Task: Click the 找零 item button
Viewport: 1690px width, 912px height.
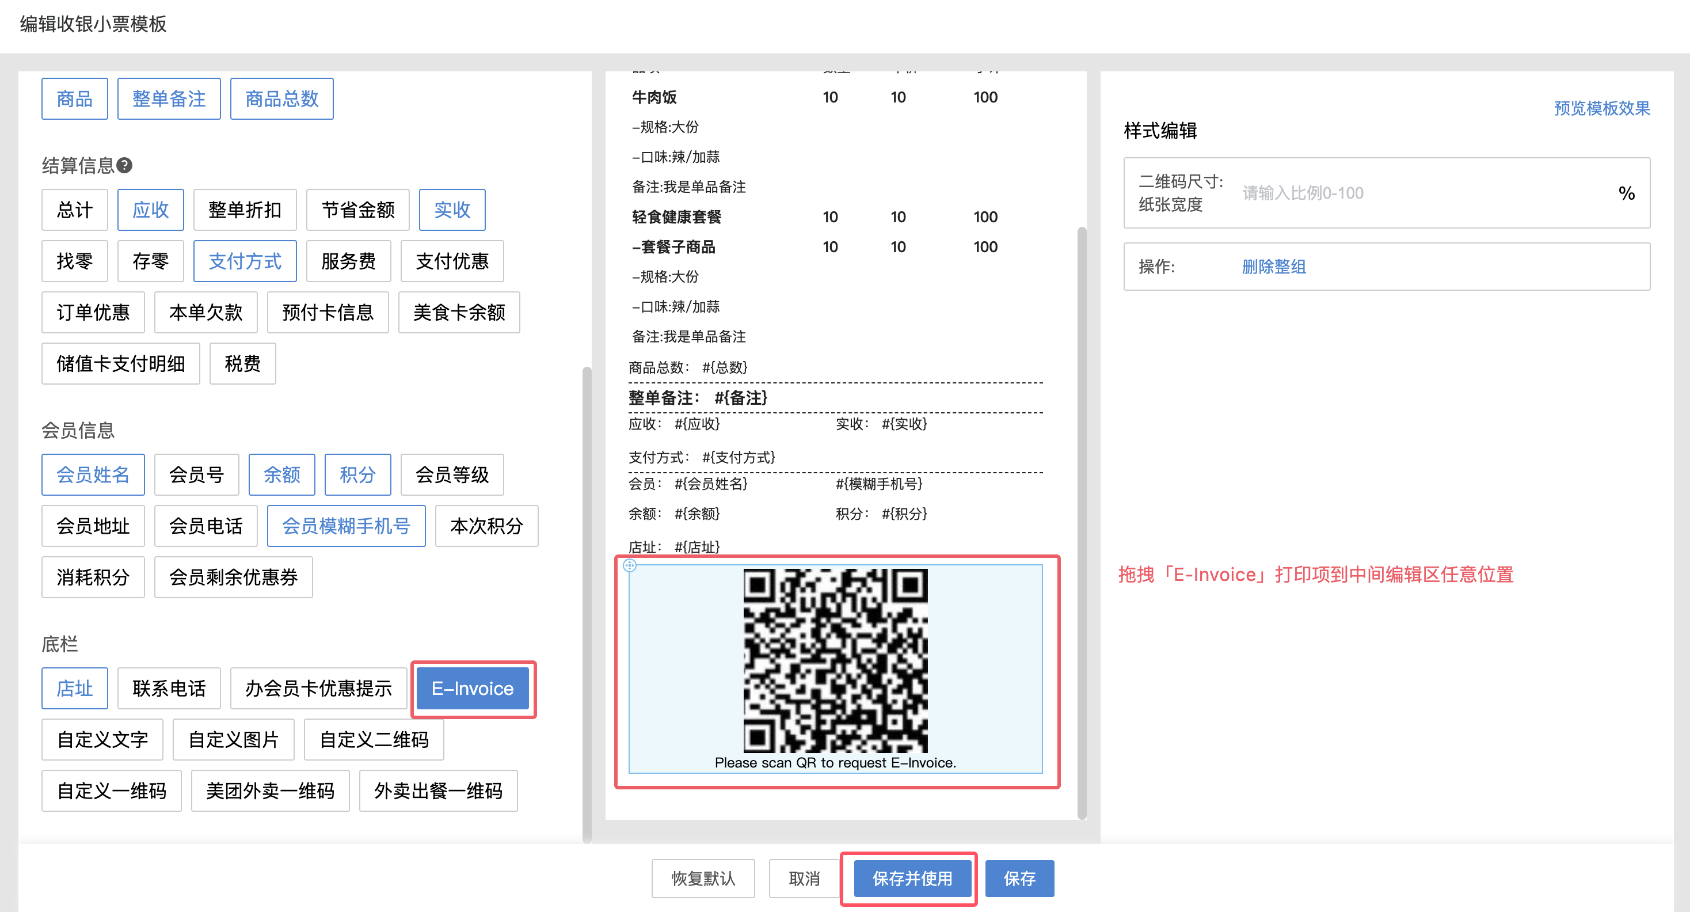Action: click(75, 261)
